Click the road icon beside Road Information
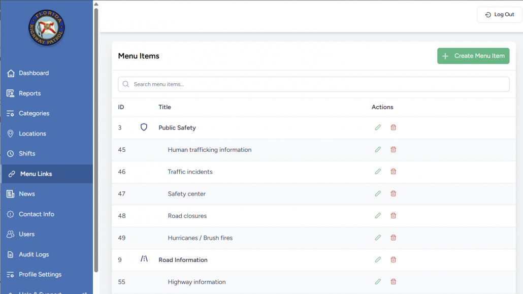This screenshot has width=523, height=294. pos(144,259)
